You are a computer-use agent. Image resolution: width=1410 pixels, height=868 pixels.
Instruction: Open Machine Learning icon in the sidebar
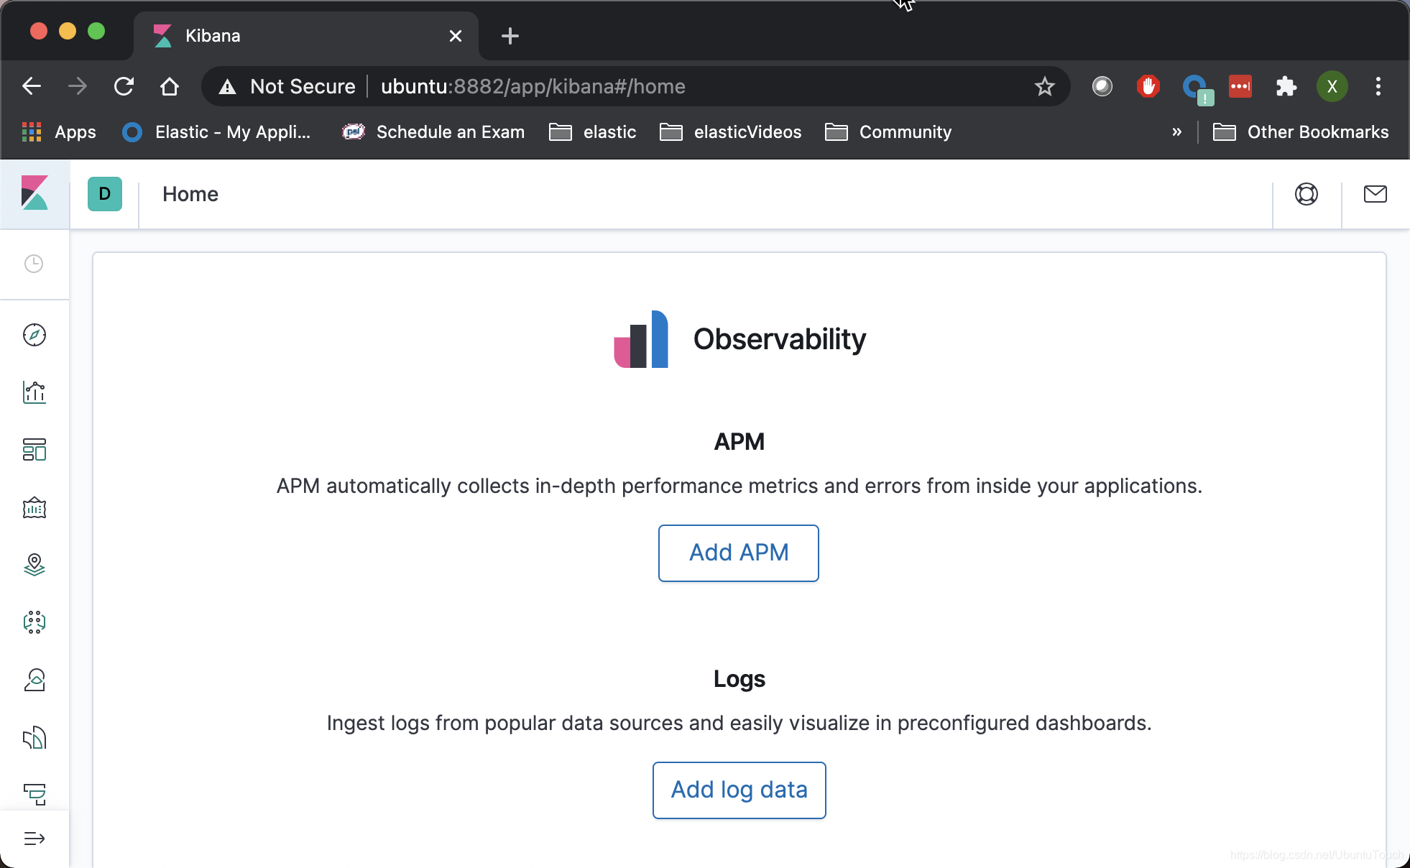(34, 622)
